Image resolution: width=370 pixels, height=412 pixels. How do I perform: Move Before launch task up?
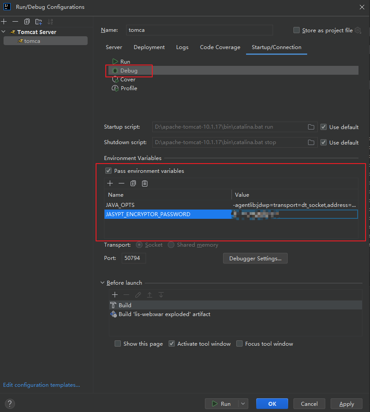(x=150, y=295)
